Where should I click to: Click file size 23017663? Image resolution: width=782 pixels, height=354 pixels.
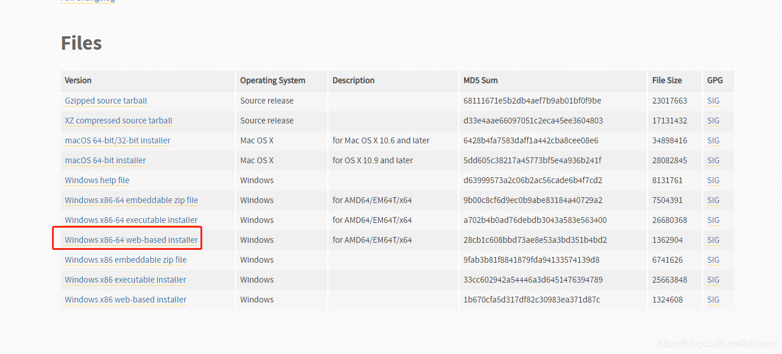point(670,101)
